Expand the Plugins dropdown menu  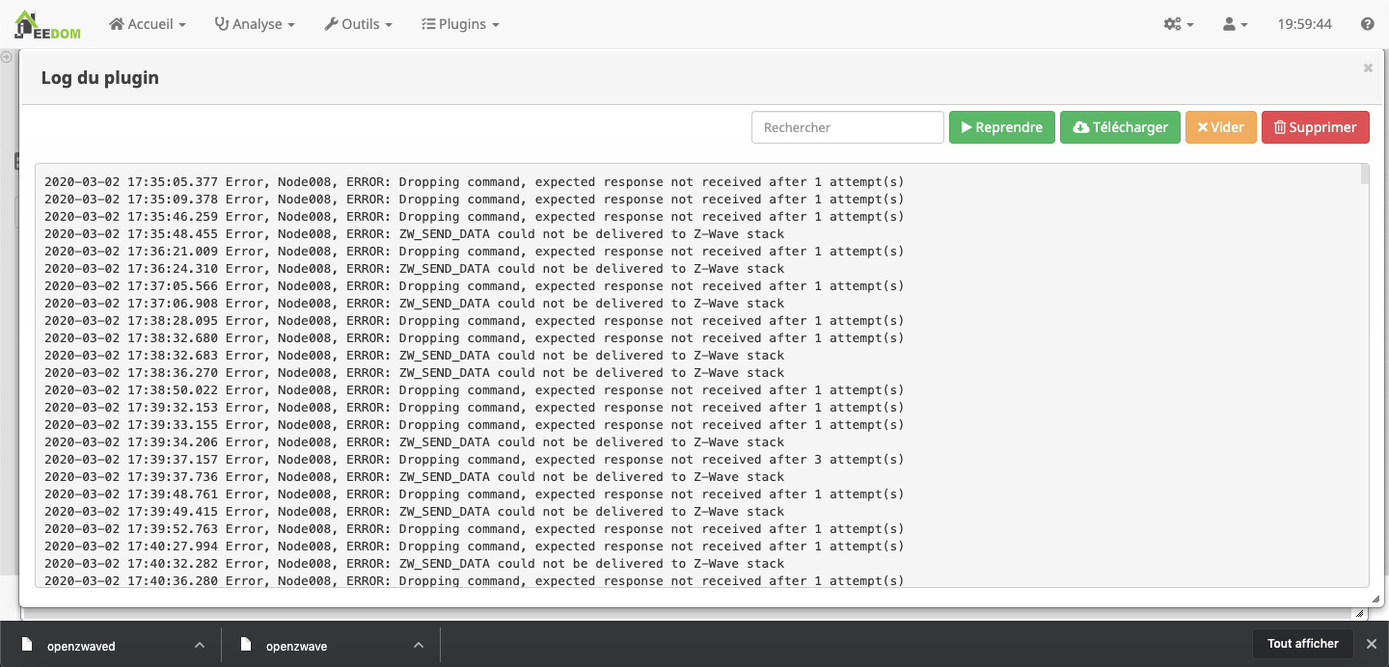pos(460,24)
